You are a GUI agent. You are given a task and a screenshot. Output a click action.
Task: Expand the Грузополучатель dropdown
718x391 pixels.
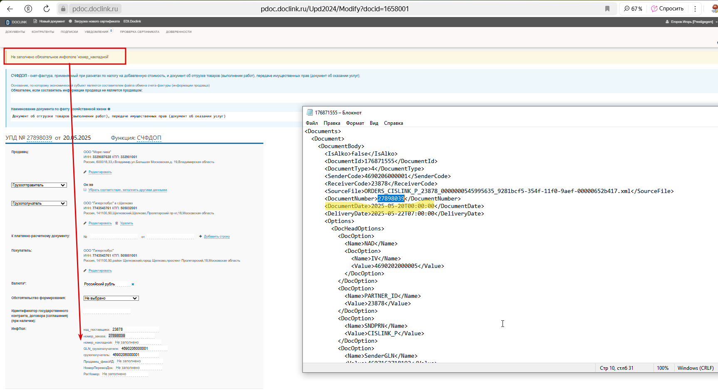tap(39, 203)
